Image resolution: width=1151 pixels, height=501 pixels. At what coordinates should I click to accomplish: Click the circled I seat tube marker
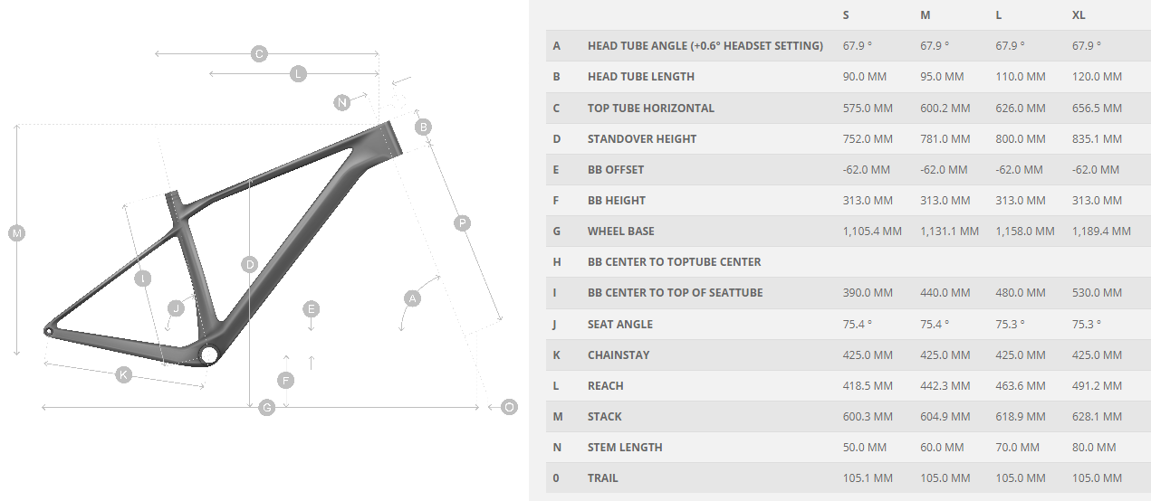point(142,279)
